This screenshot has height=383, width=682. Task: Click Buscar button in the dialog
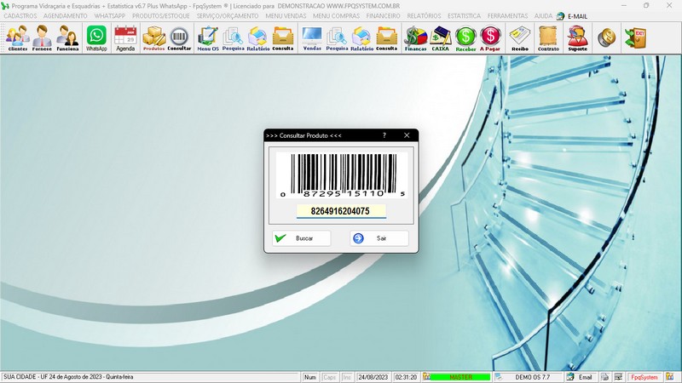tap(302, 238)
